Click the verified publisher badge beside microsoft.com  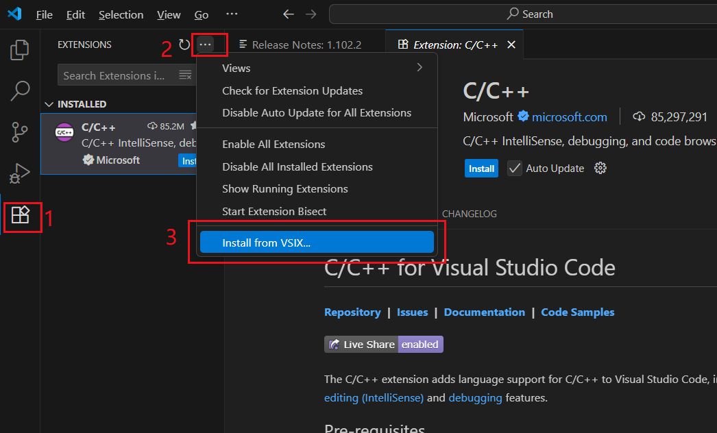click(523, 116)
